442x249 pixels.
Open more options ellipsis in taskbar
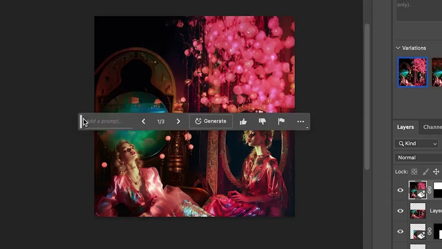tap(301, 121)
